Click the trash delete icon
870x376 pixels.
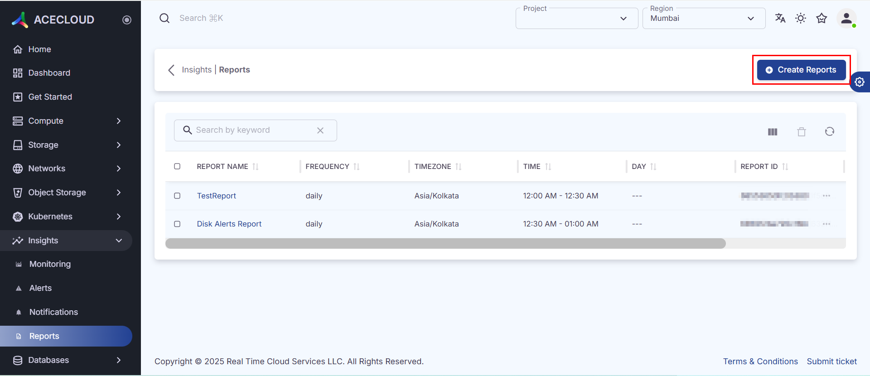(802, 132)
